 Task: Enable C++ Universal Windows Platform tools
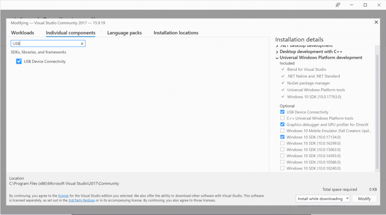click(282, 118)
